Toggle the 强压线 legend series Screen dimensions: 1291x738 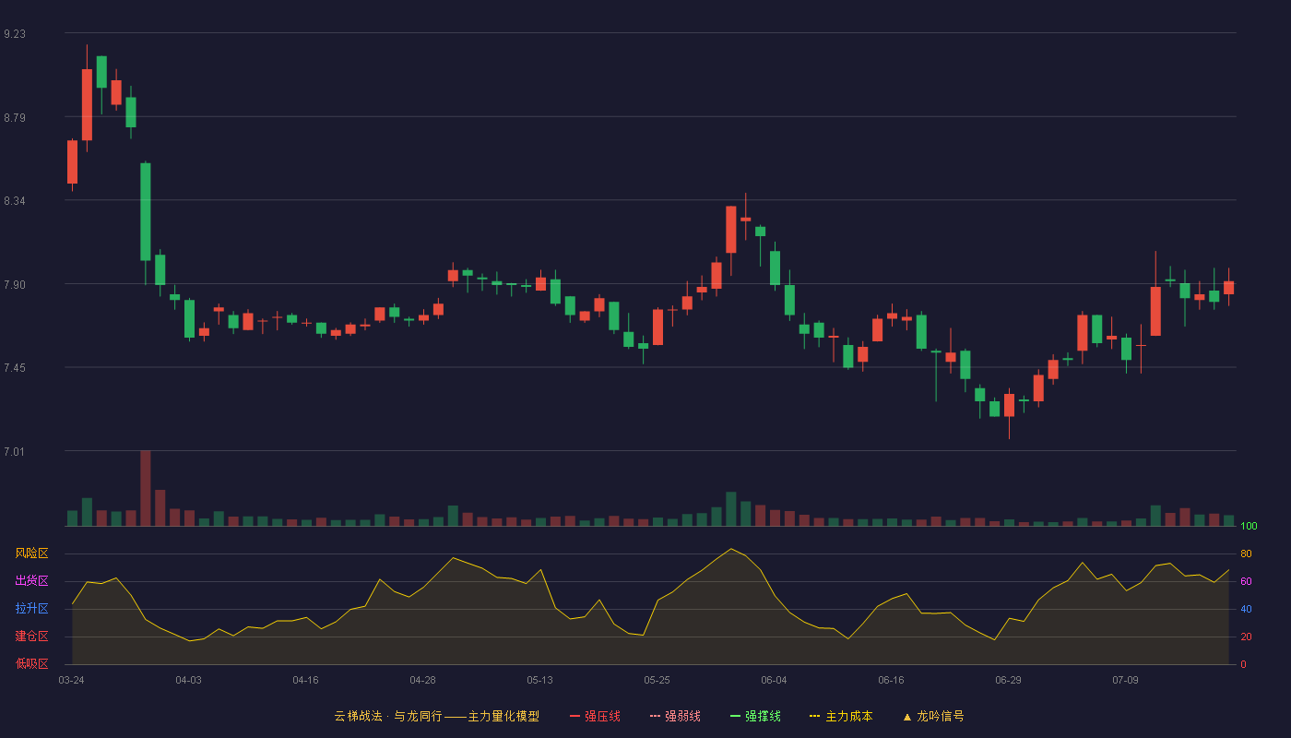(595, 716)
